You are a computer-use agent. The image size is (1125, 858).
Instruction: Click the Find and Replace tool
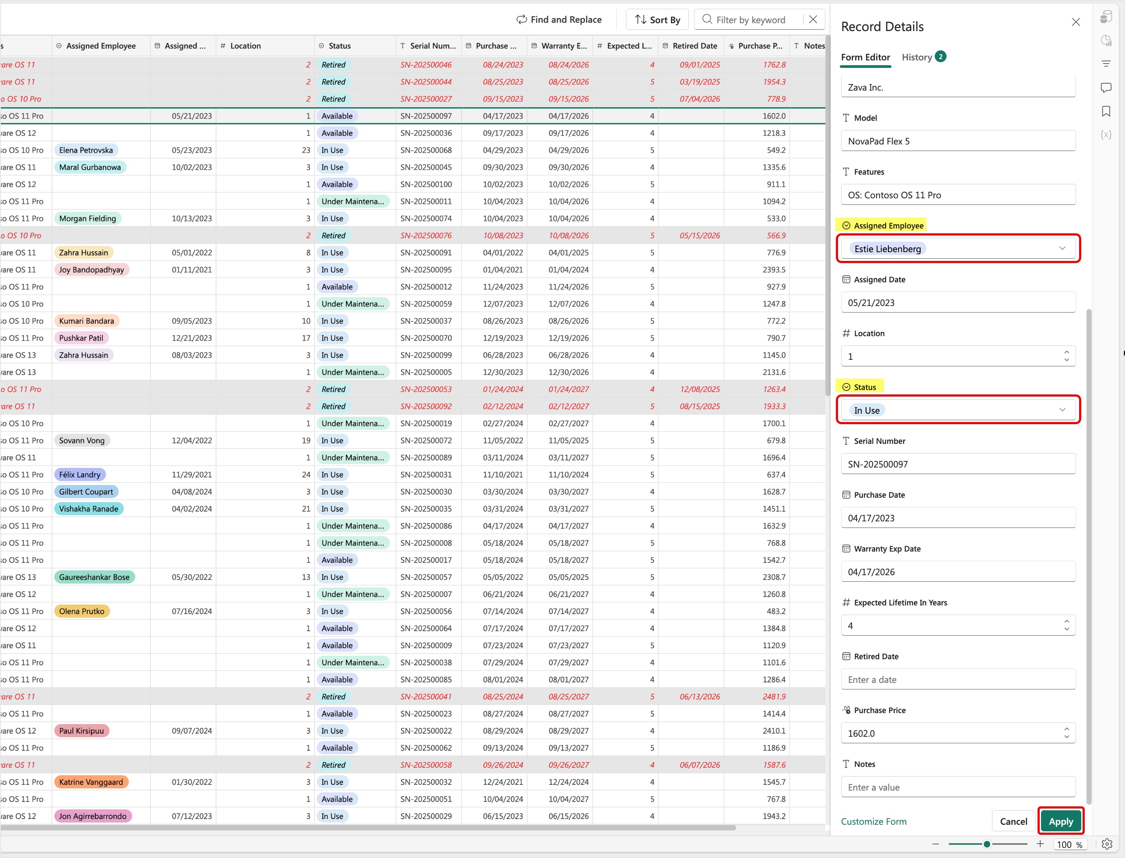(559, 19)
